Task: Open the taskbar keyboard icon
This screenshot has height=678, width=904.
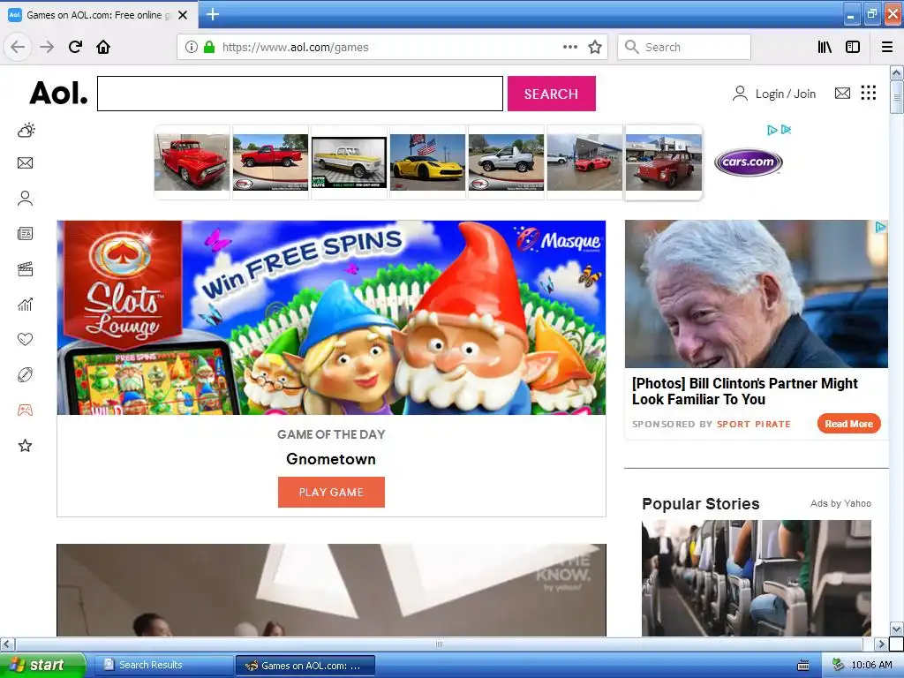Action: [803, 666]
